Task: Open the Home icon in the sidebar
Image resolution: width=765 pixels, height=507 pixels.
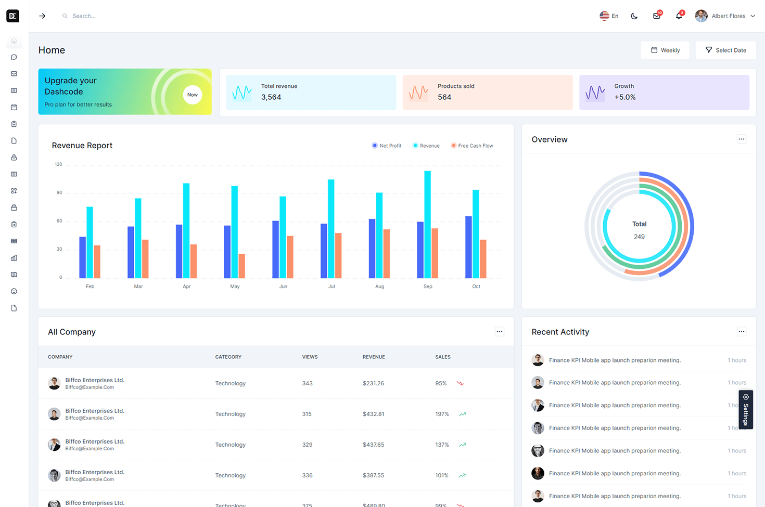Action: coord(14,41)
